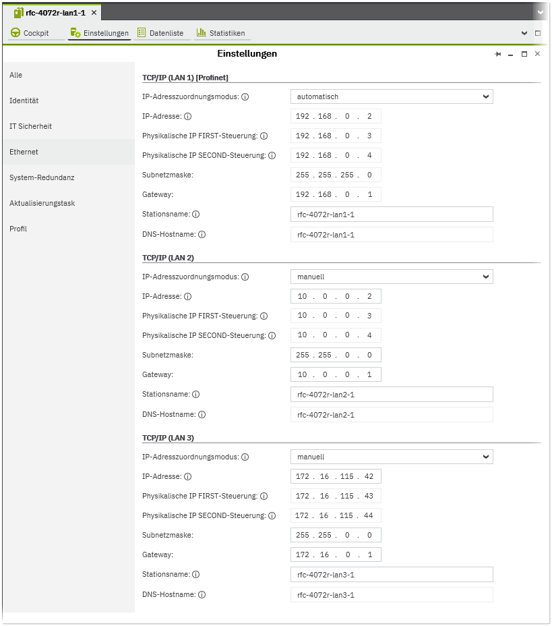Viewport: 552px width, 626px height.
Task: Open LAN 3 IP-Adresszuordnungsmodus dropdown
Action: coord(392,457)
